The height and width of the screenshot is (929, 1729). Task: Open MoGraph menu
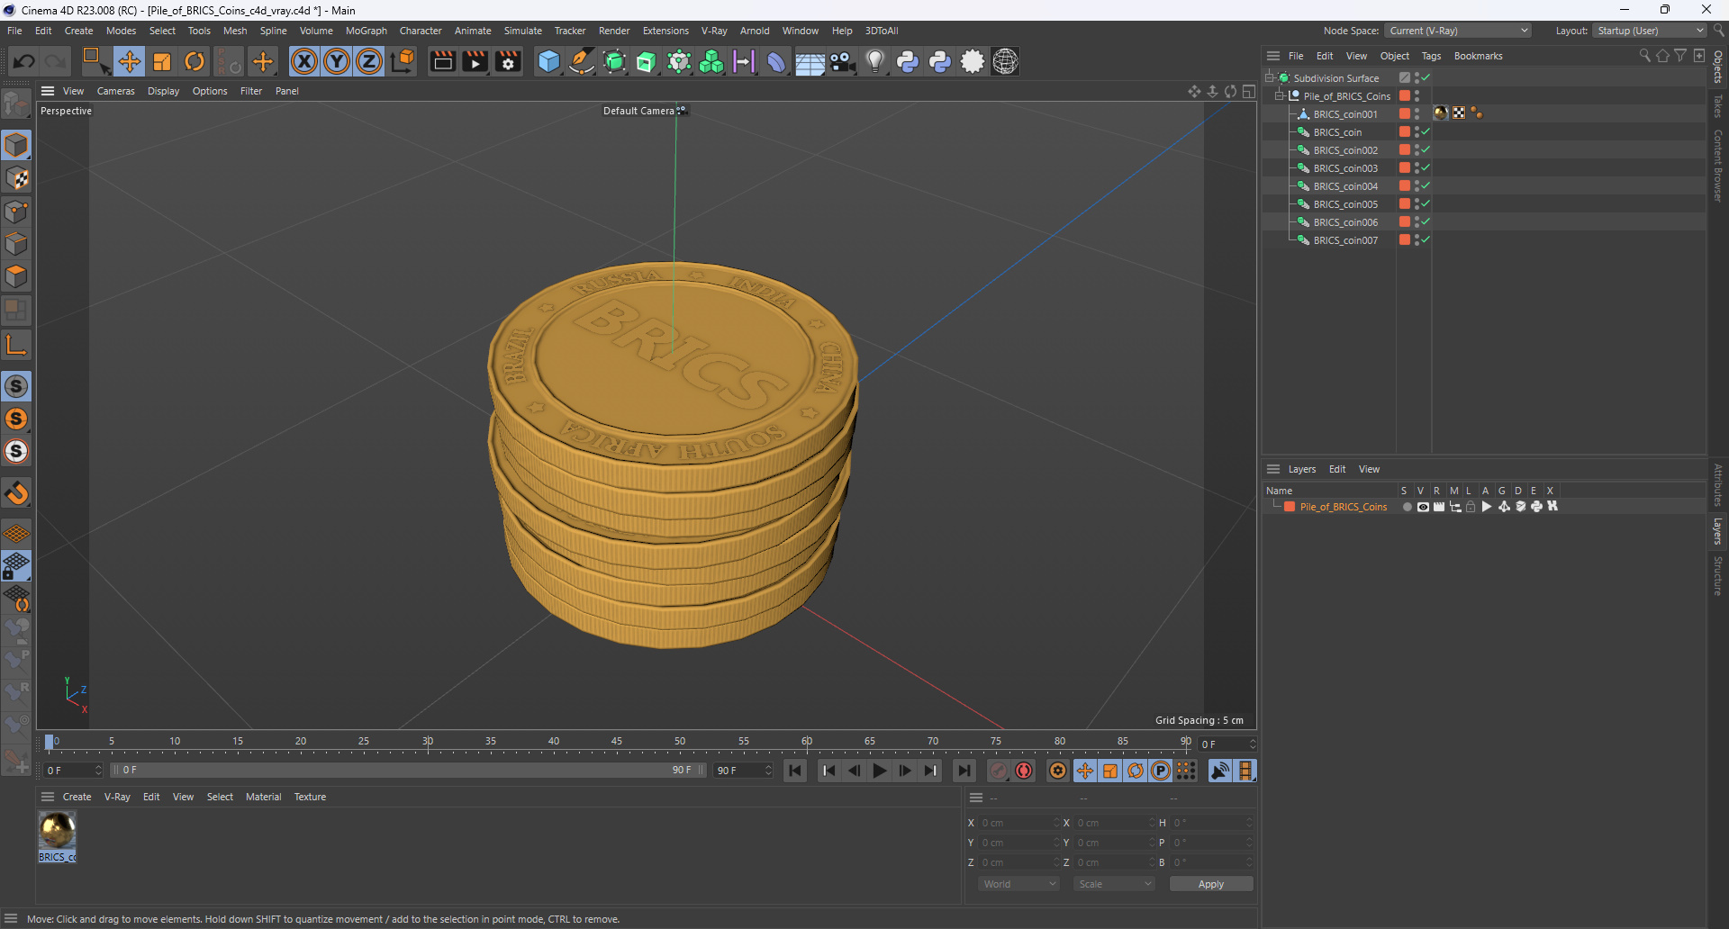coord(367,31)
